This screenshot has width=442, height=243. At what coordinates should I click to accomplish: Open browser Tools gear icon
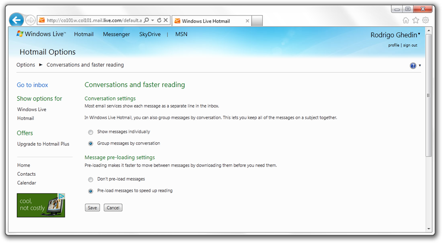click(x=426, y=20)
